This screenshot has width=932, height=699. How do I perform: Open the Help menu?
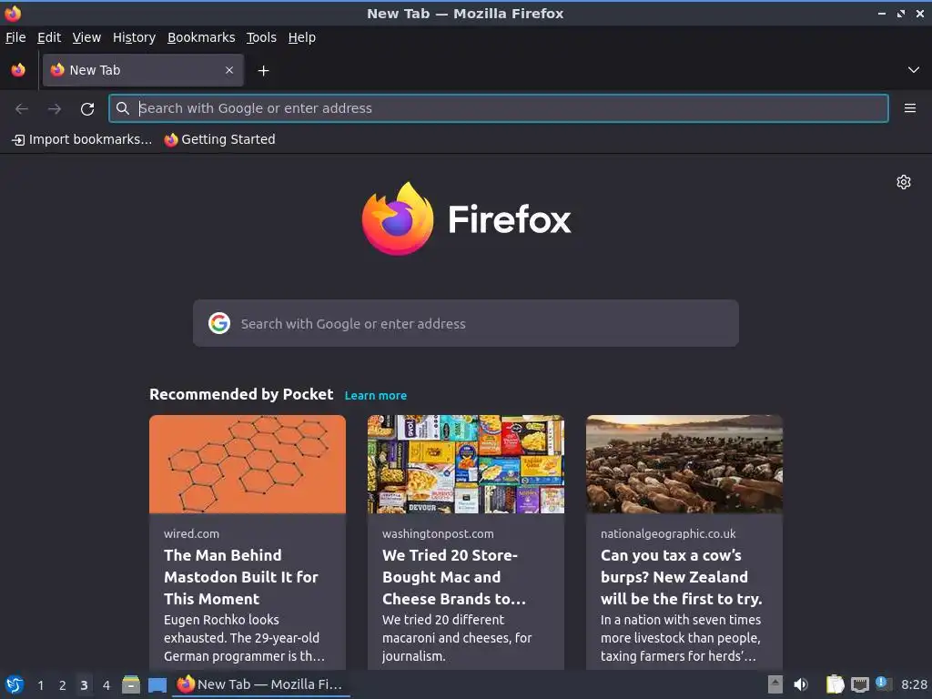tap(302, 37)
